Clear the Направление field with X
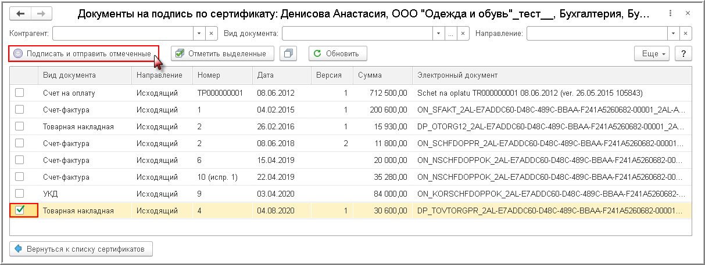 [686, 34]
